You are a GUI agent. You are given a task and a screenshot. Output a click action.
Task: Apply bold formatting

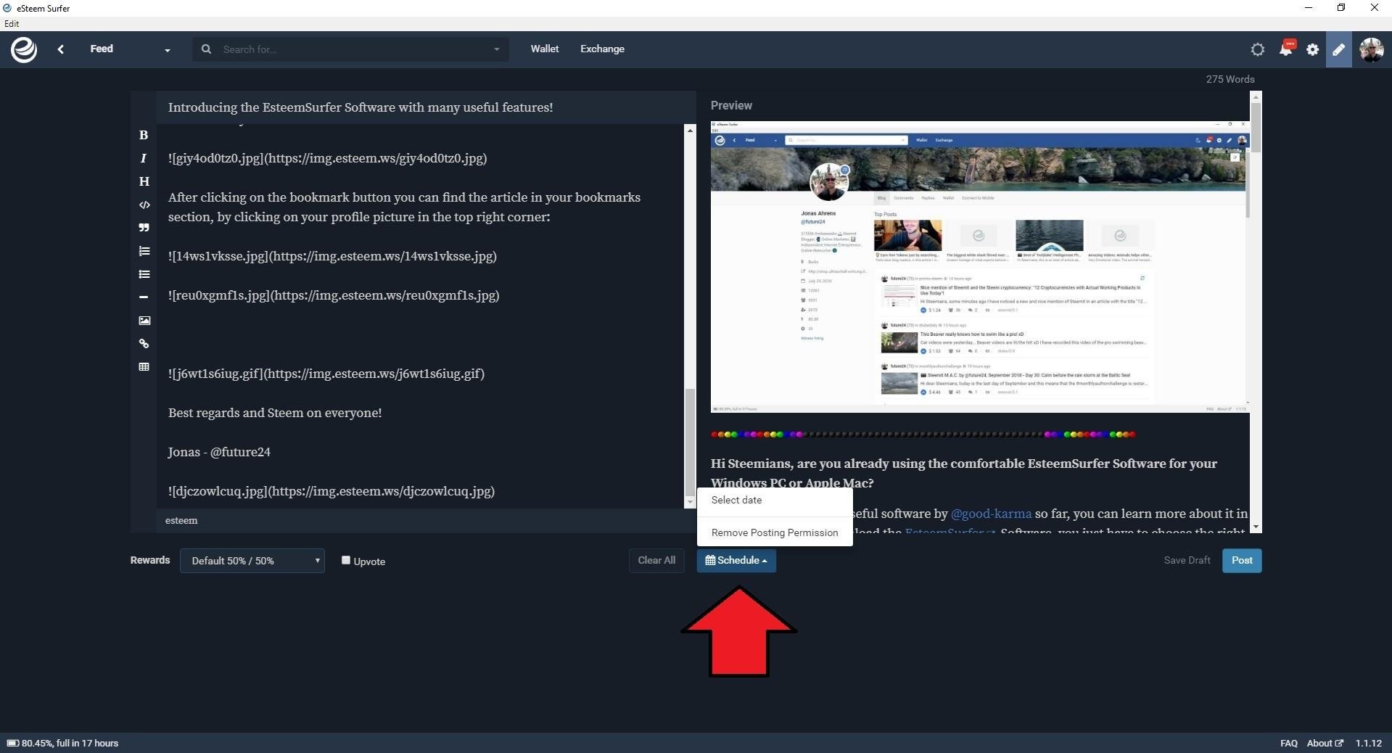[x=144, y=135]
